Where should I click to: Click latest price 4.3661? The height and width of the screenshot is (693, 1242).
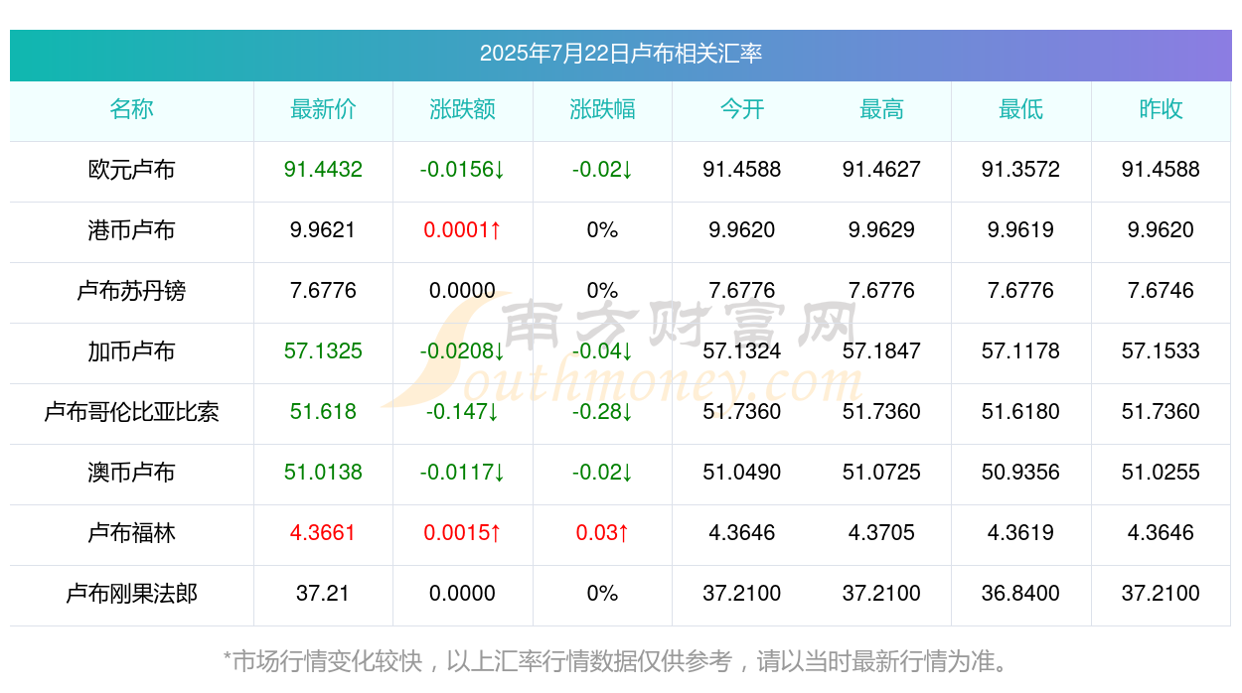[323, 533]
